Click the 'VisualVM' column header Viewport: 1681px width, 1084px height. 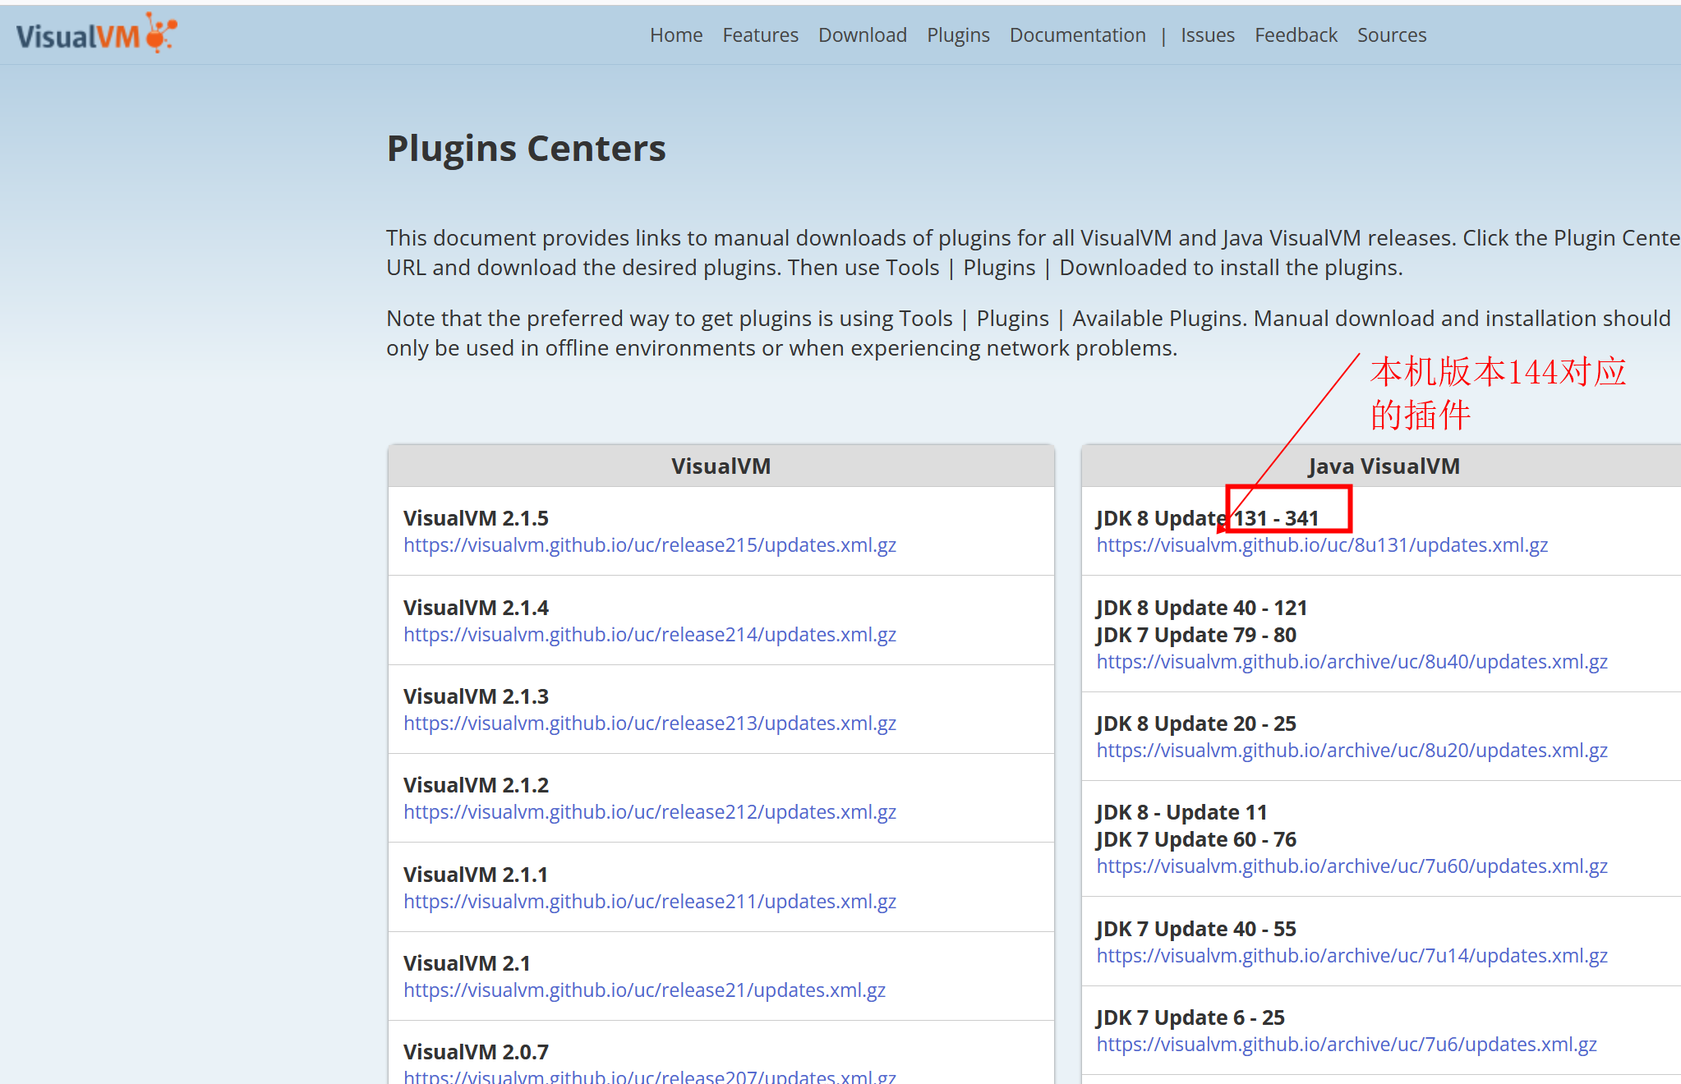coord(721,466)
